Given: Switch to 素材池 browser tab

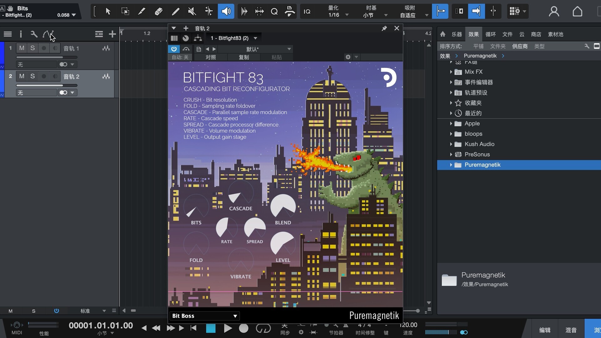Looking at the screenshot, I should (556, 34).
